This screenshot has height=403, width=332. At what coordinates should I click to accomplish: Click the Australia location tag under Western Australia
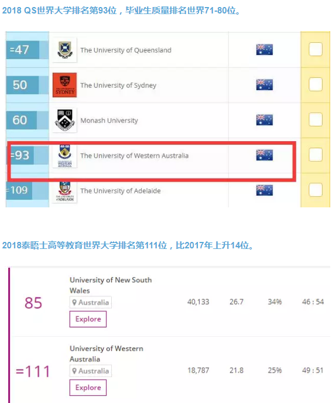[x=90, y=371]
